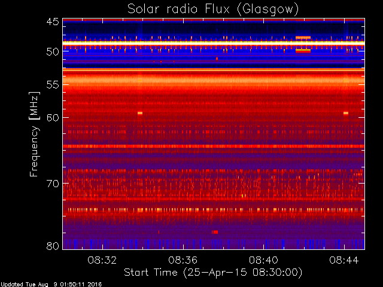
Task: Click the 80 frequency tick label
Action: 53,246
